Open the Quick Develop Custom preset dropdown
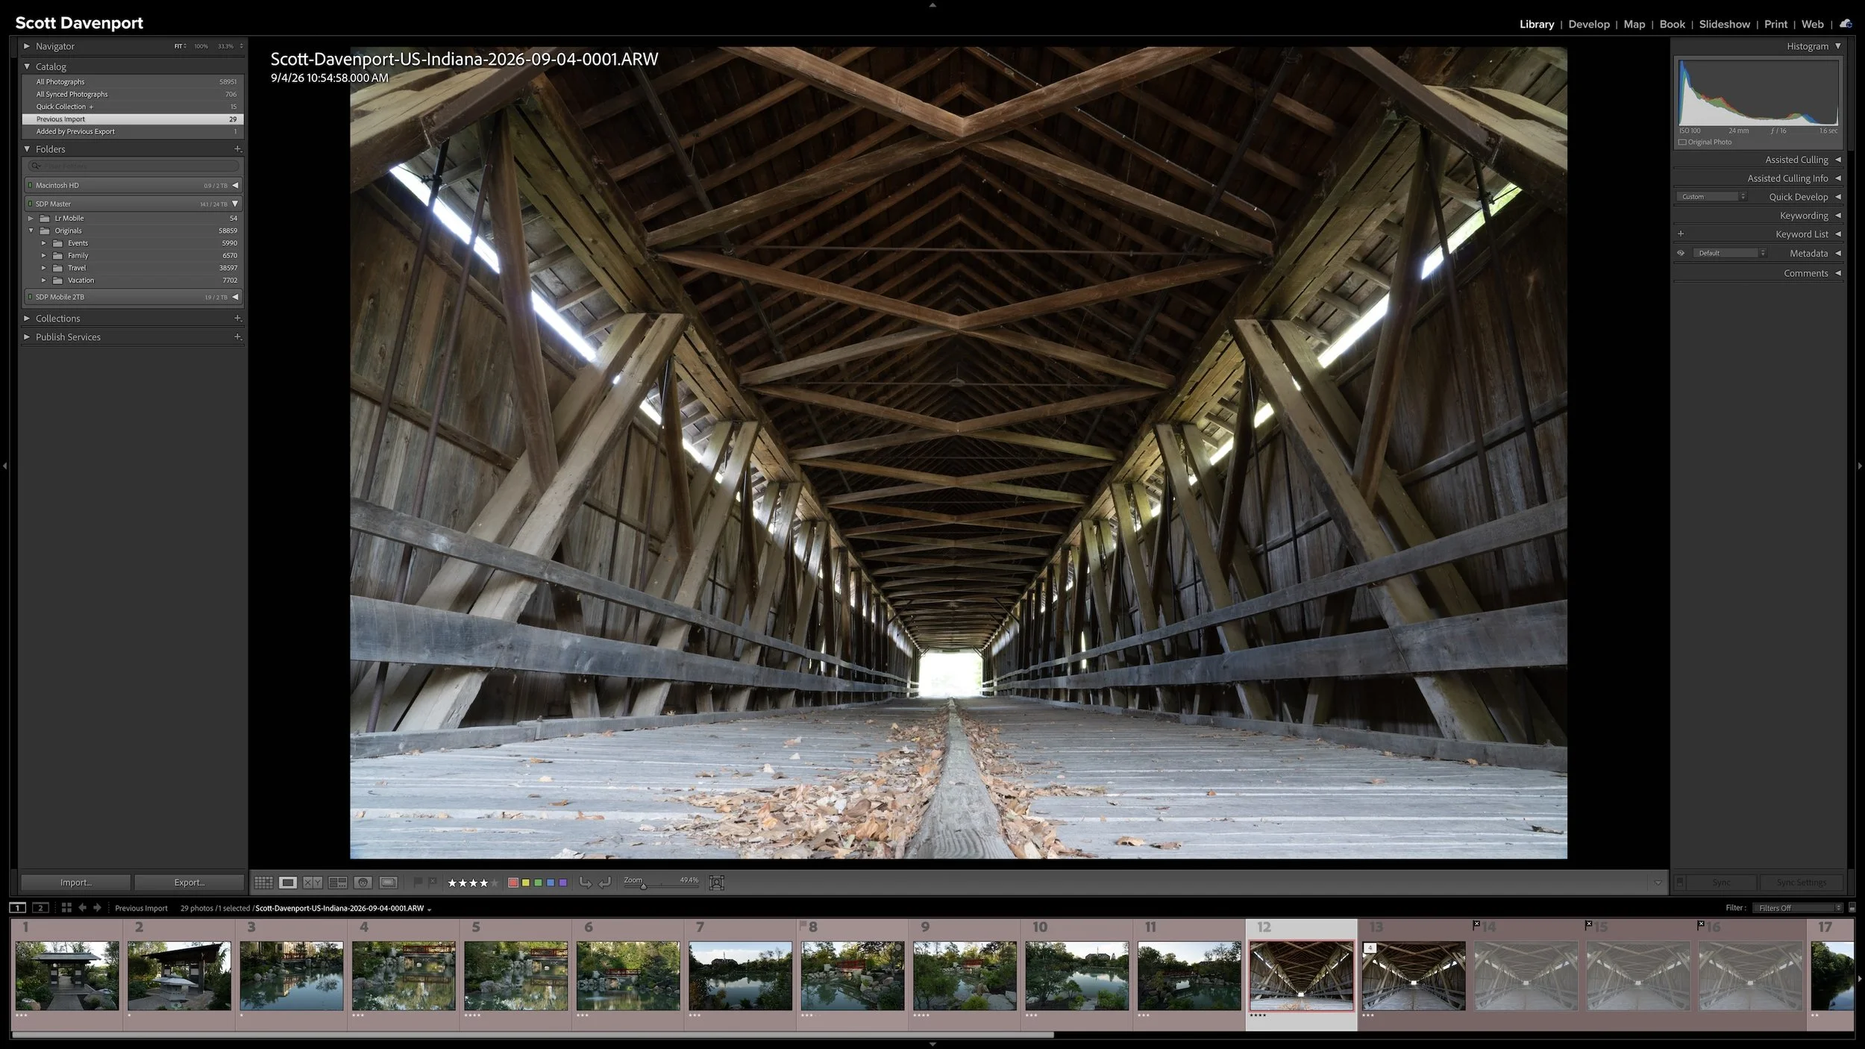1865x1049 pixels. pyautogui.click(x=1712, y=197)
